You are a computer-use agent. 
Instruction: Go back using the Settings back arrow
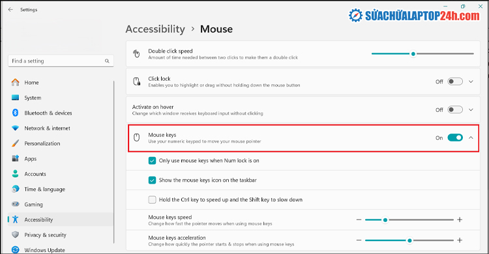point(10,10)
